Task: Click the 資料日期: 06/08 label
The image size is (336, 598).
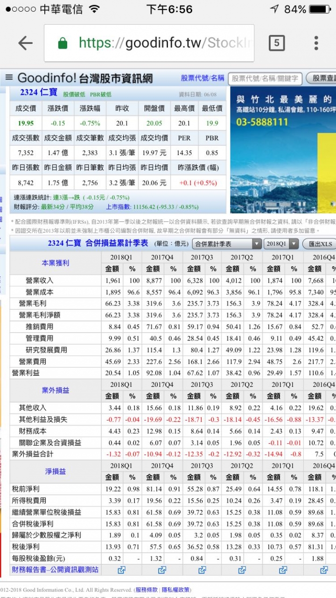Action: 197,94
